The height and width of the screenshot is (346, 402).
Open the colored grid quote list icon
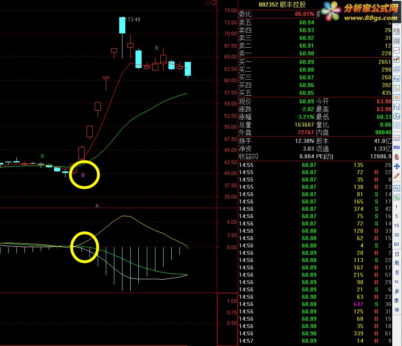coord(397,41)
